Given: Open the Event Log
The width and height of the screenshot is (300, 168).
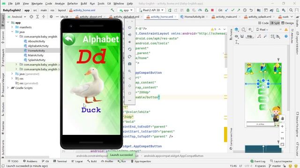Looking at the screenshot, I should tap(258, 161).
